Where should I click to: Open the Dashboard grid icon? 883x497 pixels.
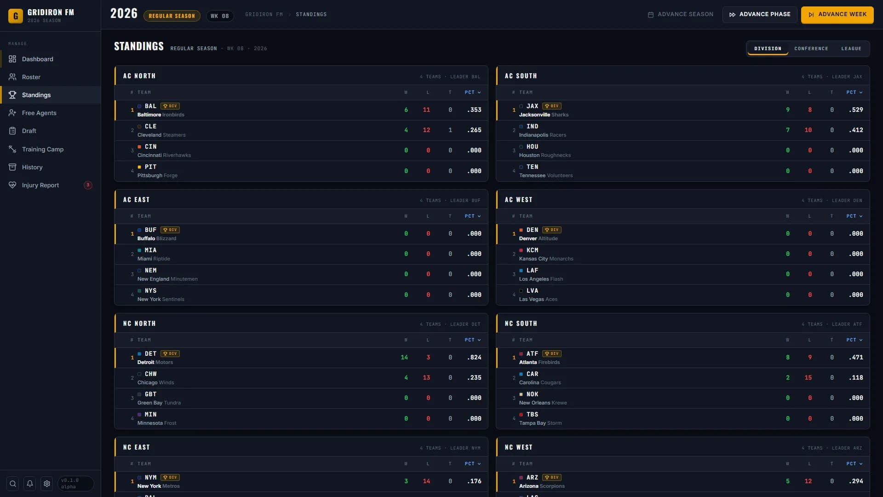click(12, 59)
